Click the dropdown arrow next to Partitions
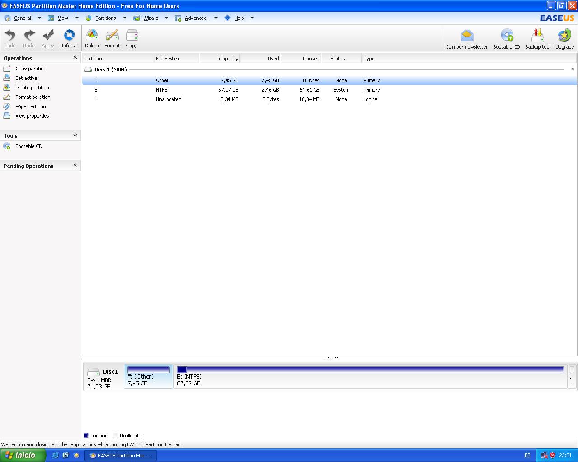 [125, 18]
